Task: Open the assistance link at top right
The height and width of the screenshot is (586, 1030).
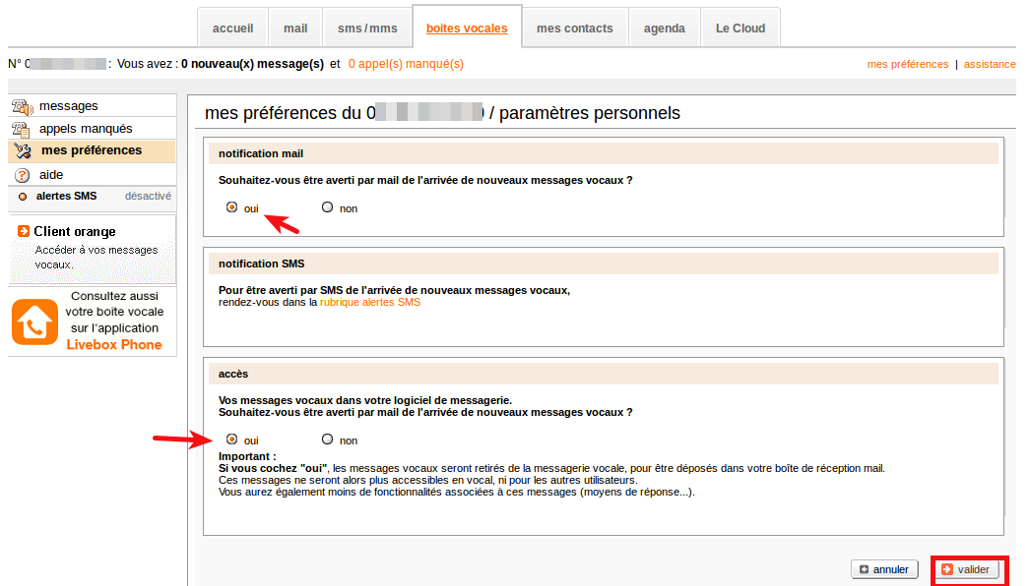Action: [x=989, y=64]
